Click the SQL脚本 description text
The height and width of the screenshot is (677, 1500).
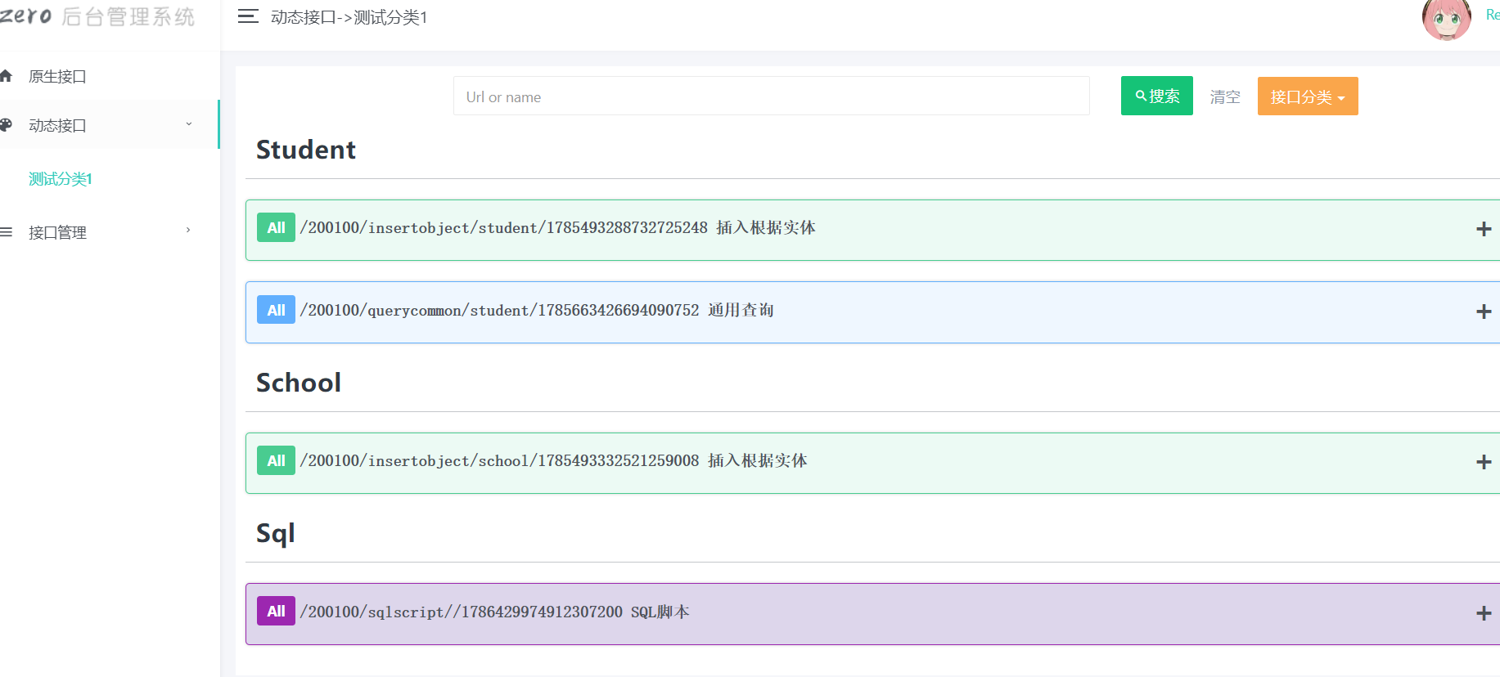660,612
